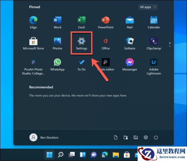Open Teams Chat on the taskbar
This screenshot has height=161, width=187.
94,155
